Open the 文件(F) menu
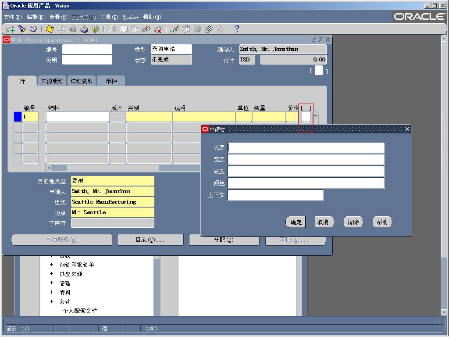This screenshot has width=449, height=337. tap(13, 17)
